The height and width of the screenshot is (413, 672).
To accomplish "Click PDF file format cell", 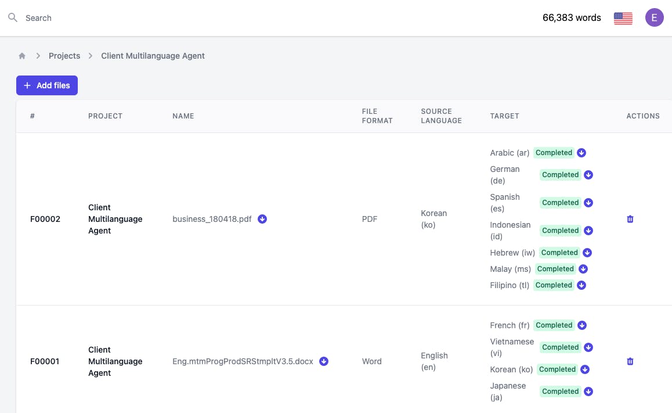I will pos(370,219).
